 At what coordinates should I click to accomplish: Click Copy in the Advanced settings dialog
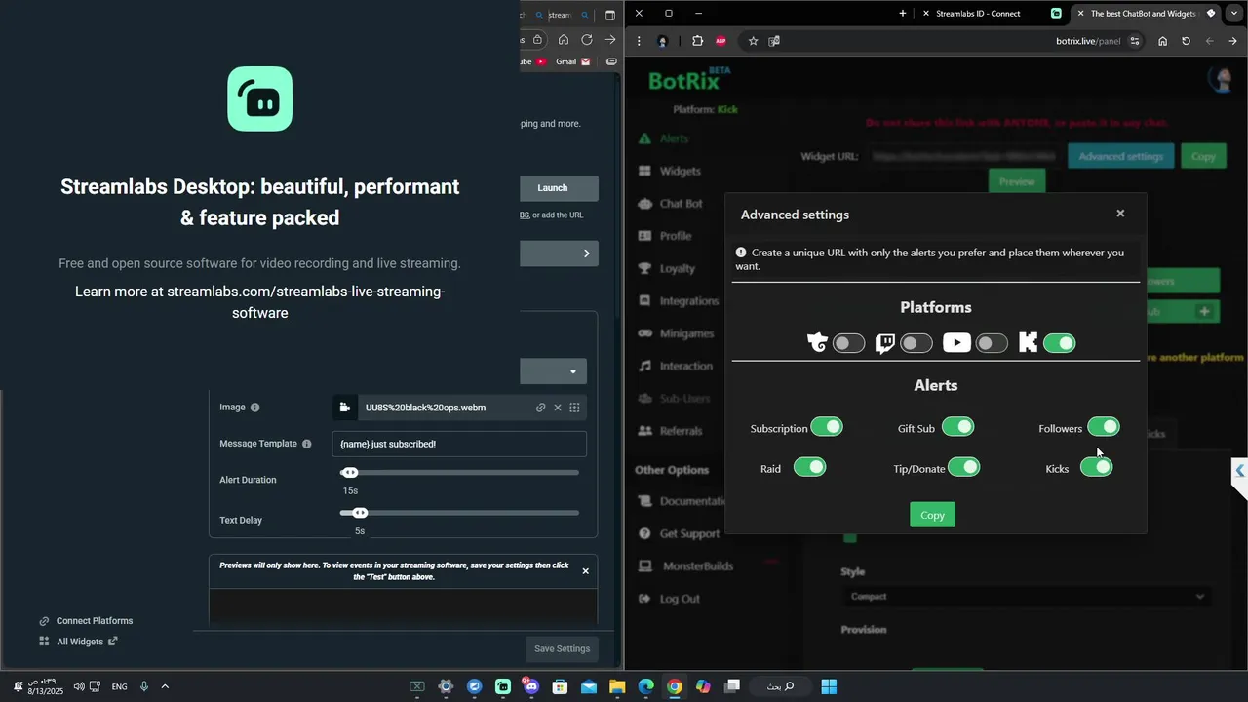[933, 515]
